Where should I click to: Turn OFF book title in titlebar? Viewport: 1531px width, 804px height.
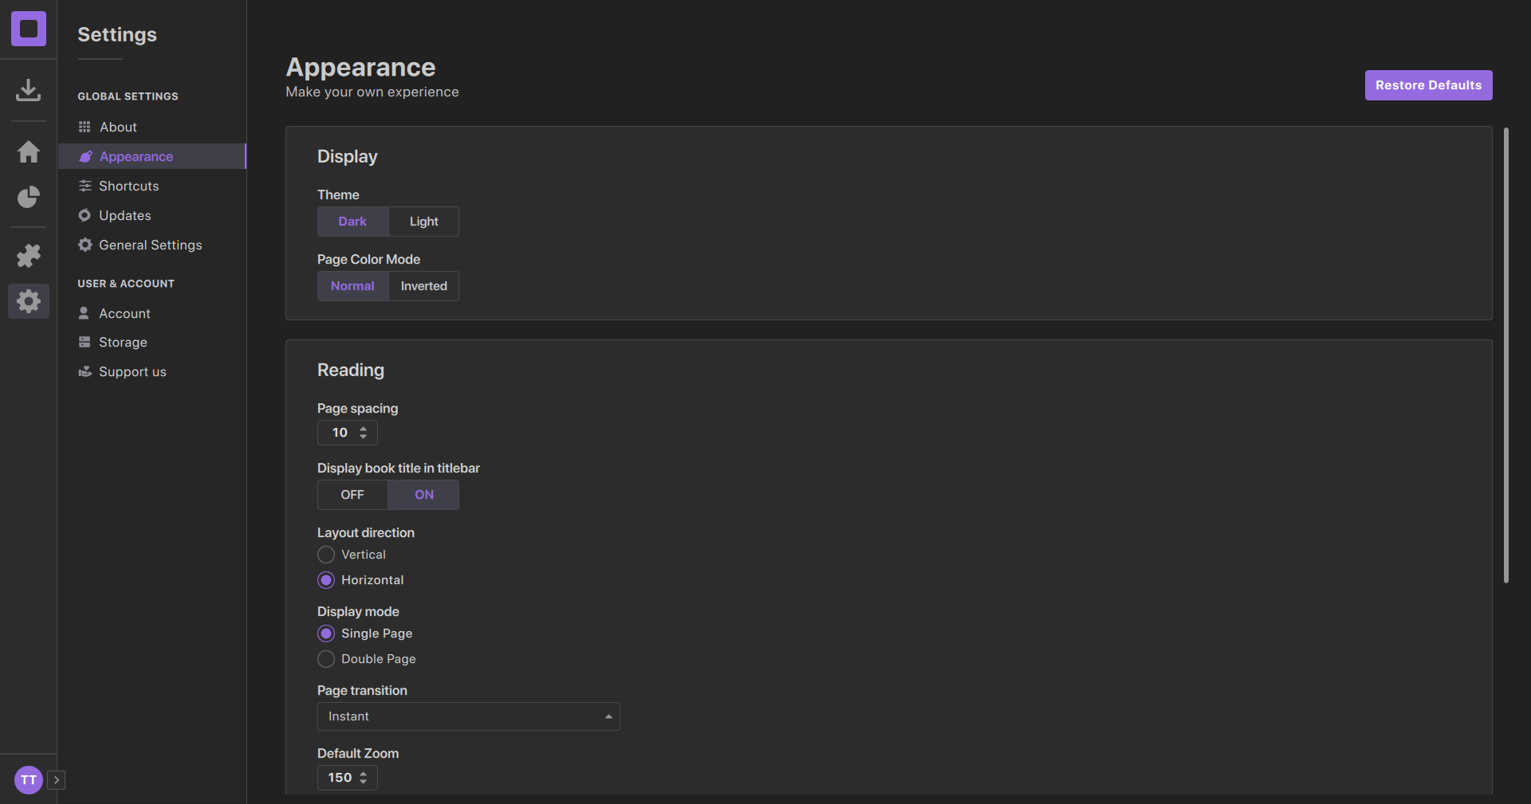(x=352, y=495)
